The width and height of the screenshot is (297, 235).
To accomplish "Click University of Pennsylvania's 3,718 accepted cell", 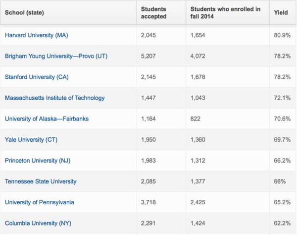I will pos(149,202).
